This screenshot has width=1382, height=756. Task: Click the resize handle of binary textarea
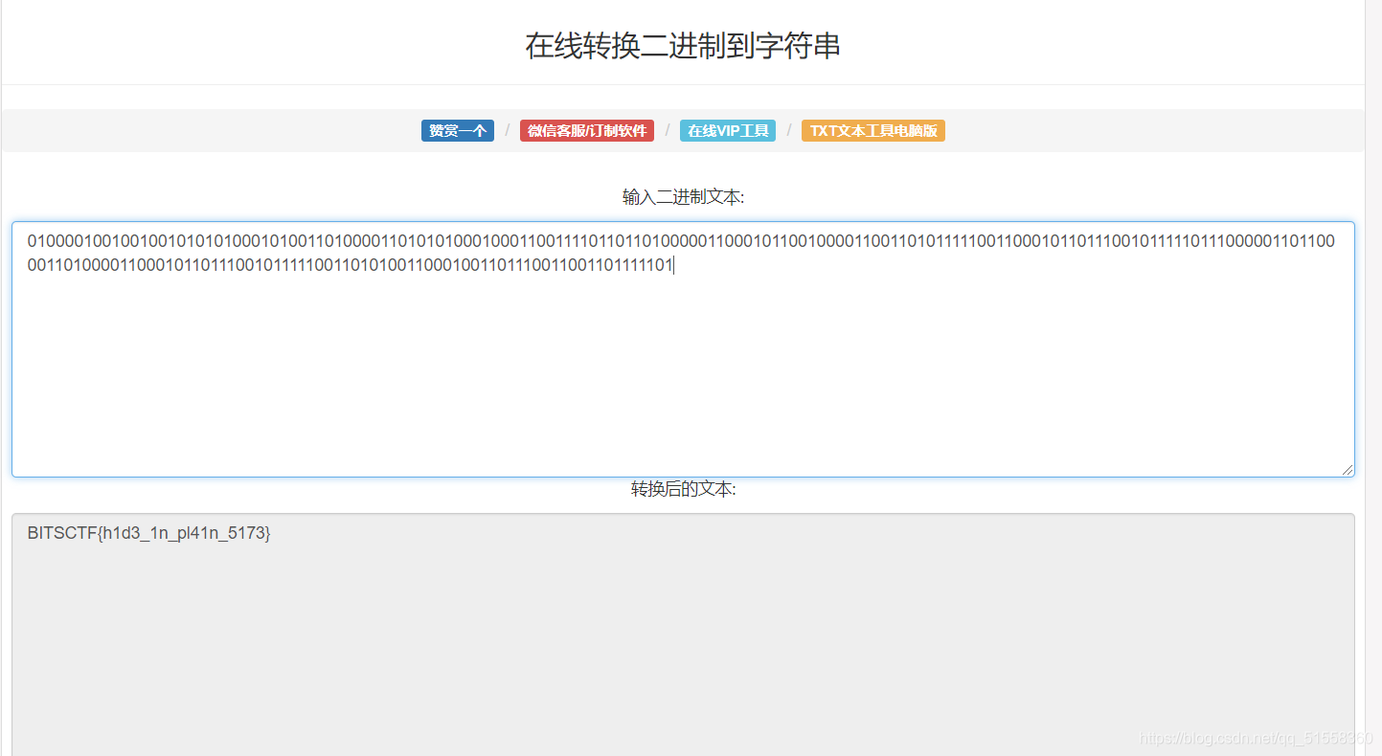1348,470
